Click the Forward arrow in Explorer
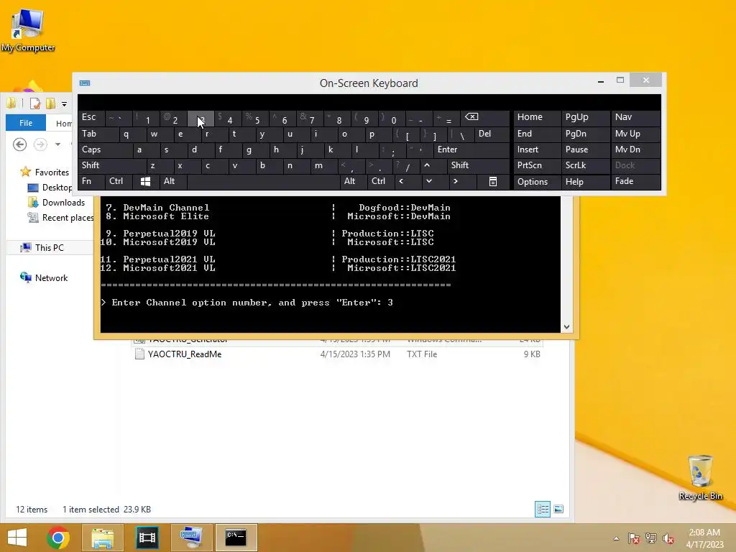The height and width of the screenshot is (552, 736). [x=40, y=144]
